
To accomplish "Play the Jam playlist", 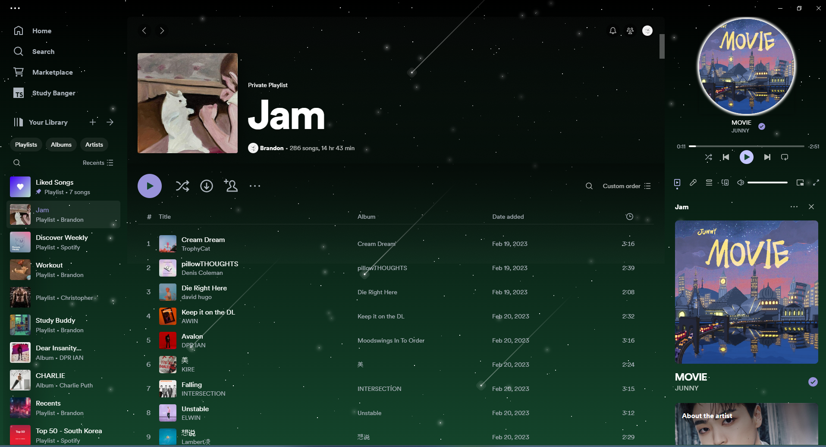I will (x=150, y=186).
